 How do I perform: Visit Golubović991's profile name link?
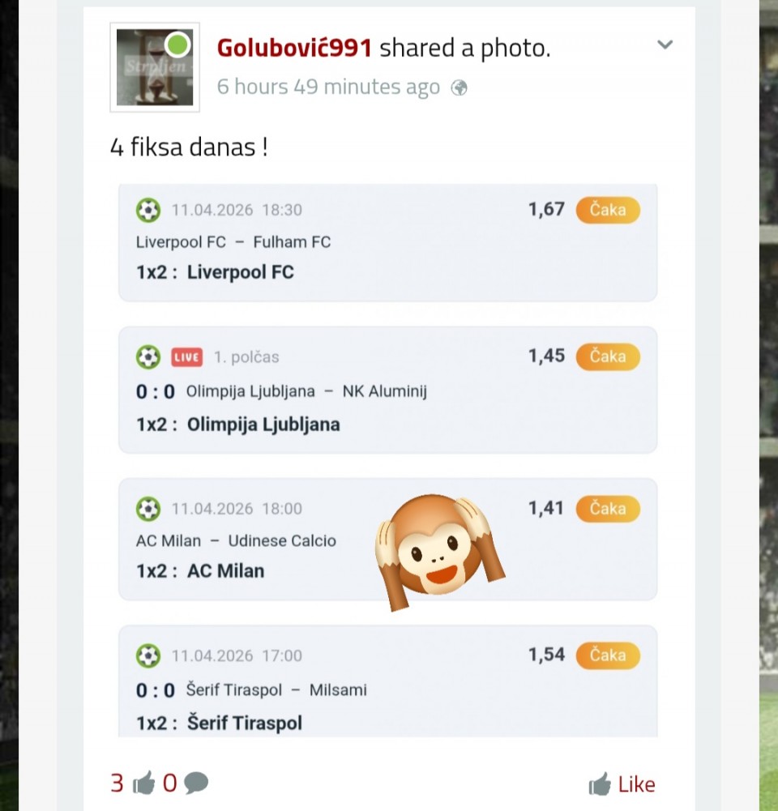click(294, 48)
